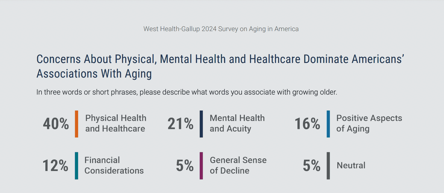
Task: Select the Physical Health and Healthcare label
Action: point(116,123)
